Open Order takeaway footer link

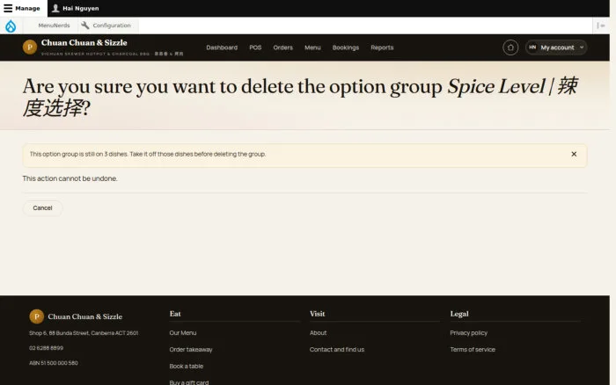tap(191, 349)
